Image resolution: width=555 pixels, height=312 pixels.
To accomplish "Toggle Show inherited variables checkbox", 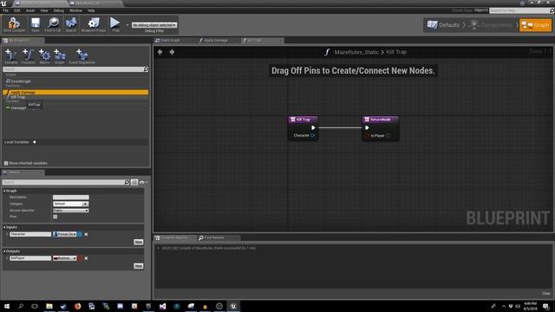I will [6, 163].
